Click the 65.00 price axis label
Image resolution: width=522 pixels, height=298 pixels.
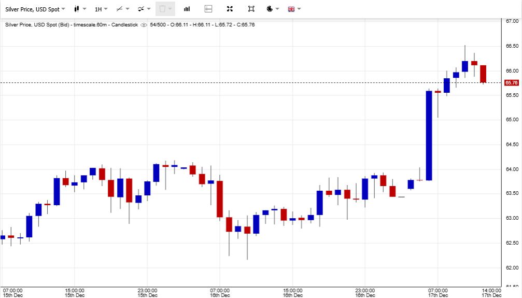[x=512, y=120]
